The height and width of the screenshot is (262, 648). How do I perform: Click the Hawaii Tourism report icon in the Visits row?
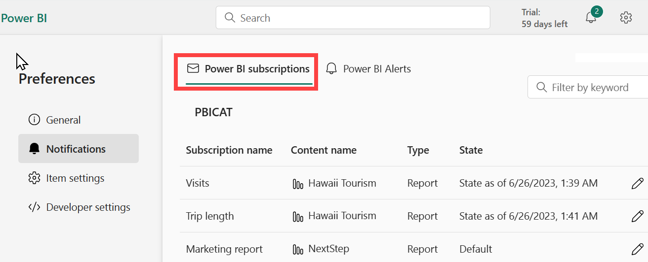(x=298, y=184)
